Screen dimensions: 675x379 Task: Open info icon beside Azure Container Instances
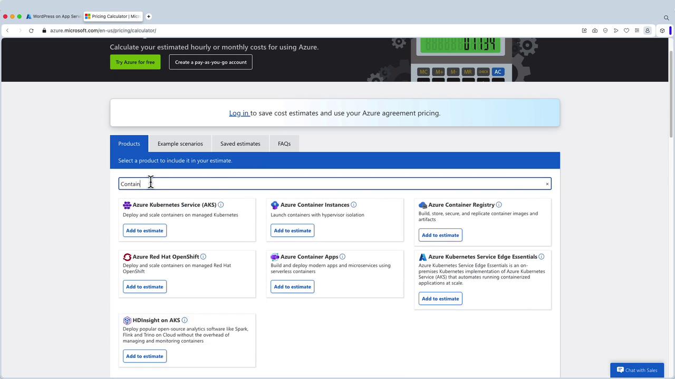[x=354, y=205]
